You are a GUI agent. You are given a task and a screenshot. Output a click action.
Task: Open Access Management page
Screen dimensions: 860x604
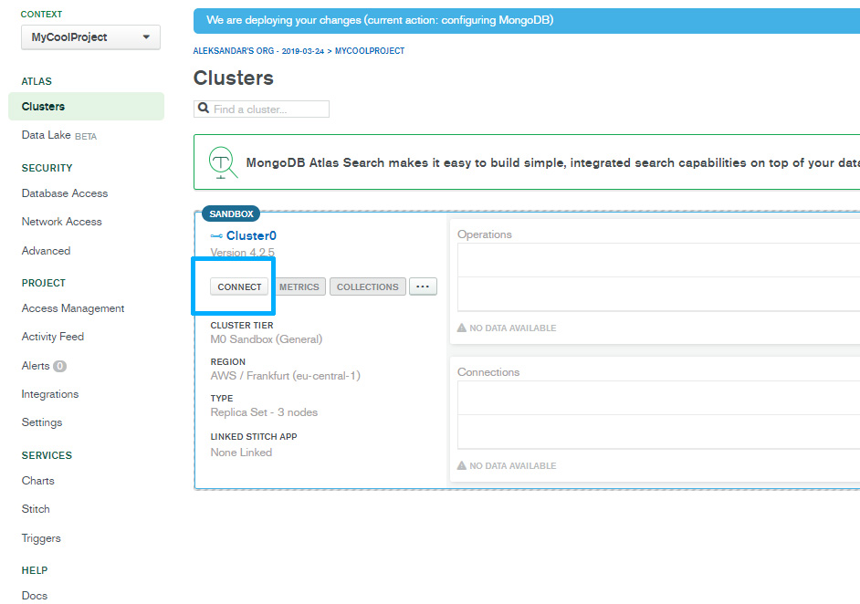pos(73,308)
